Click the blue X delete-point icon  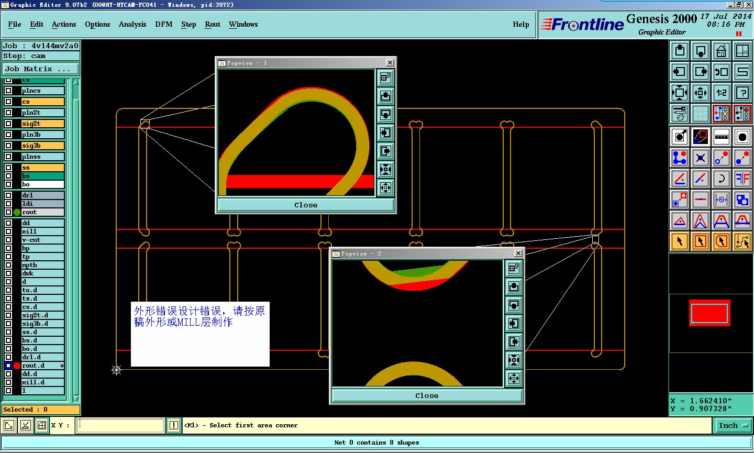click(701, 158)
